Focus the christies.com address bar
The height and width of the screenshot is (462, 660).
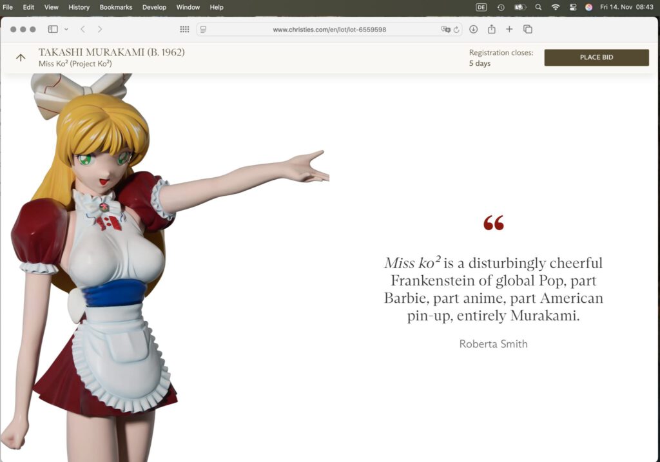[329, 30]
